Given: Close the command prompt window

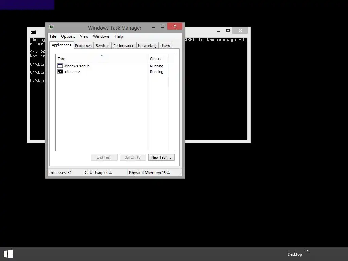Looking at the screenshot, I should click(x=240, y=30).
